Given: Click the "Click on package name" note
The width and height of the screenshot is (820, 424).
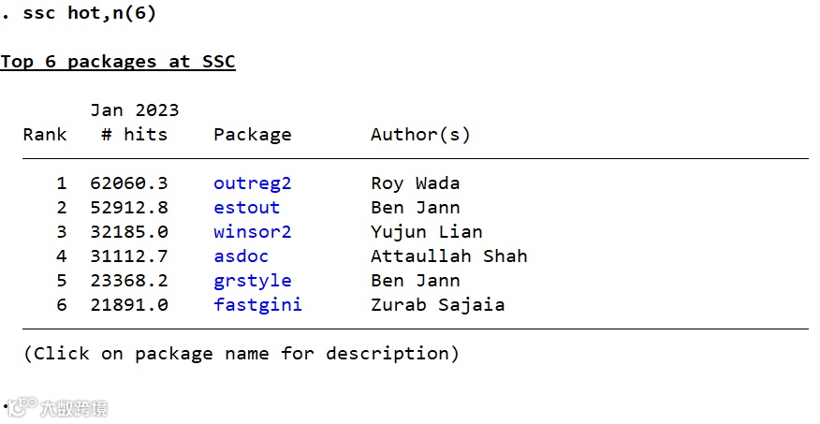Looking at the screenshot, I should [x=241, y=354].
